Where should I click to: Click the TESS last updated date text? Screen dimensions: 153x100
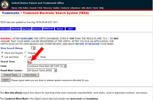[29, 22]
